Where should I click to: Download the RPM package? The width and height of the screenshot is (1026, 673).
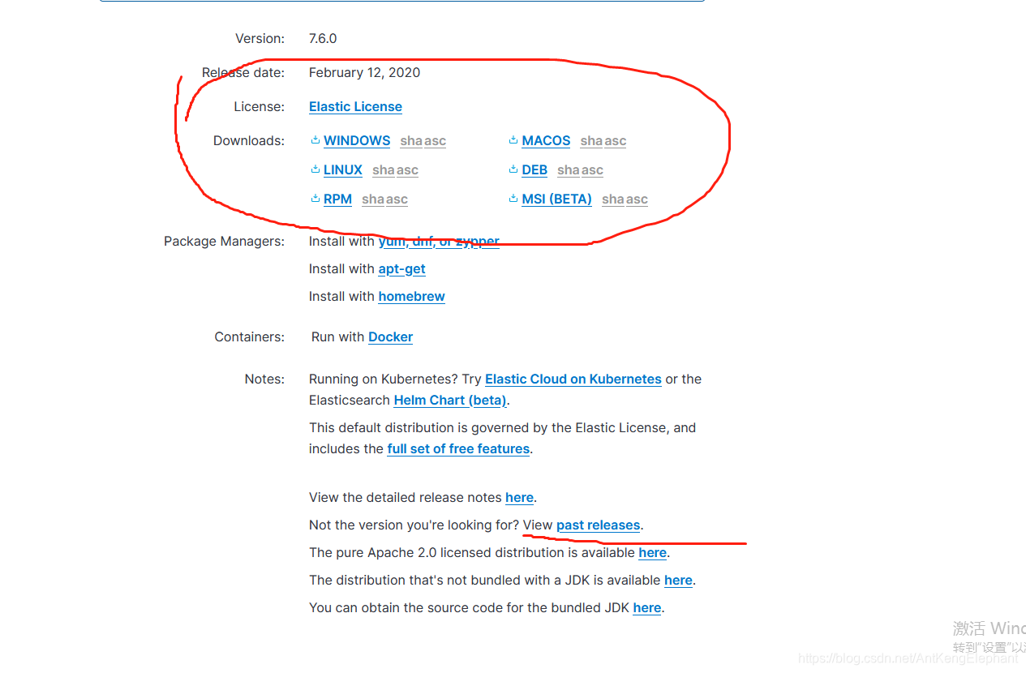[337, 199]
